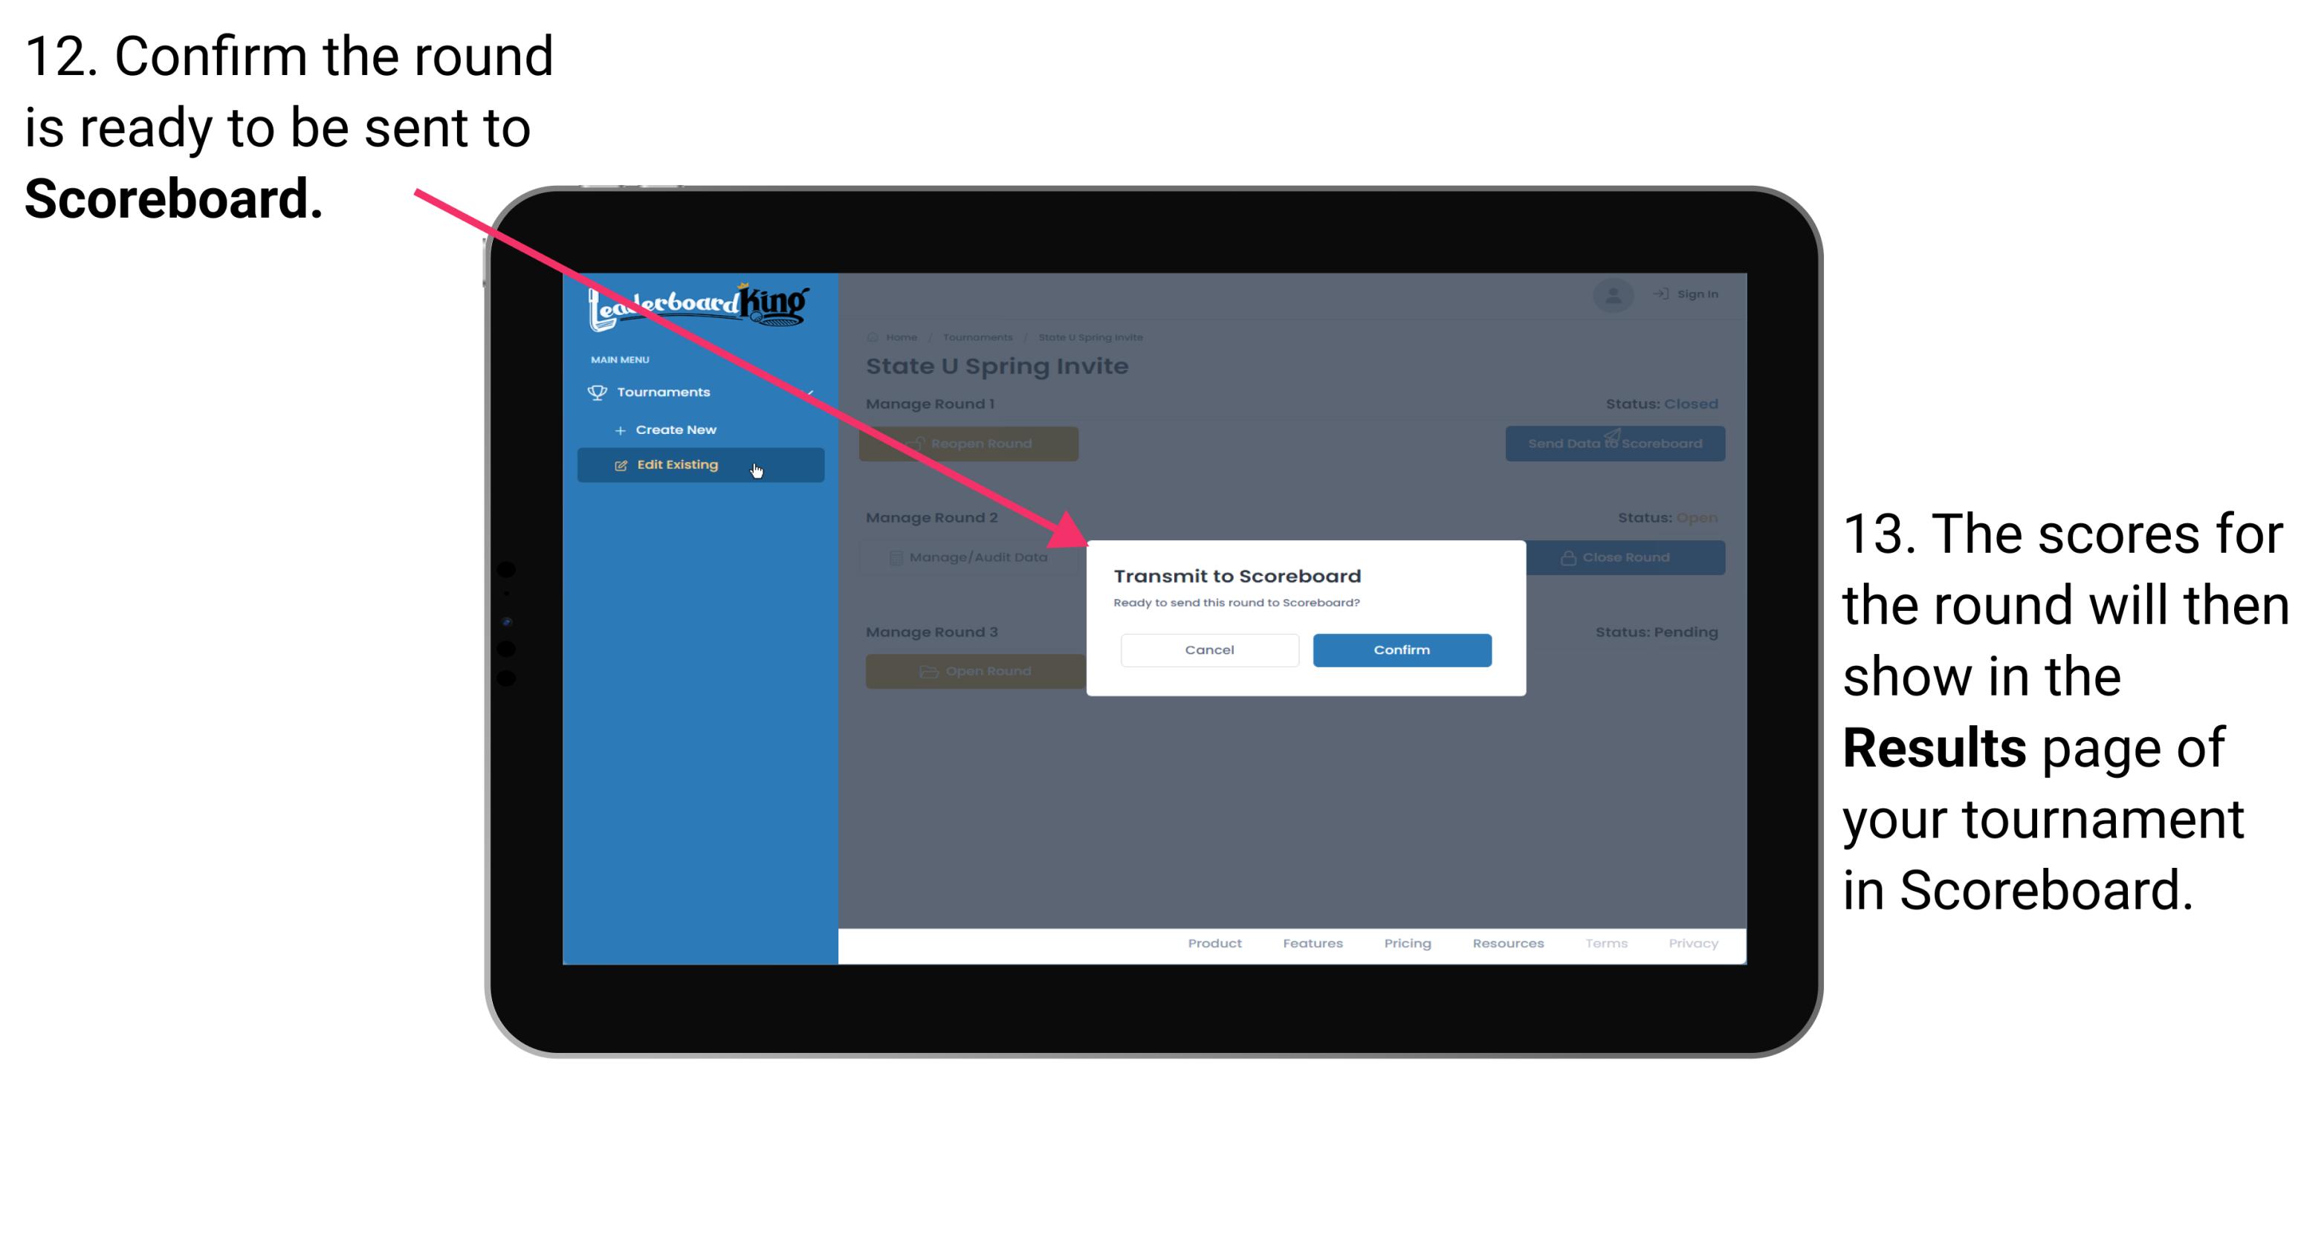Click the Tournaments trophy icon
2301x1238 pixels.
(598, 392)
